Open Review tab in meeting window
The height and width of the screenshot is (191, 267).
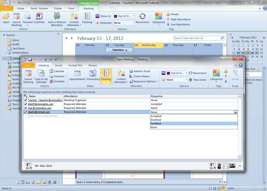coord(93,65)
